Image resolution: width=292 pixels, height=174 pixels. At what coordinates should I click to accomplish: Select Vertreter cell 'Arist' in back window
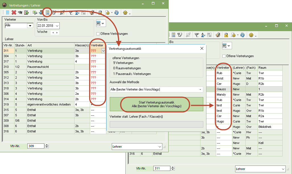coord(224,79)
